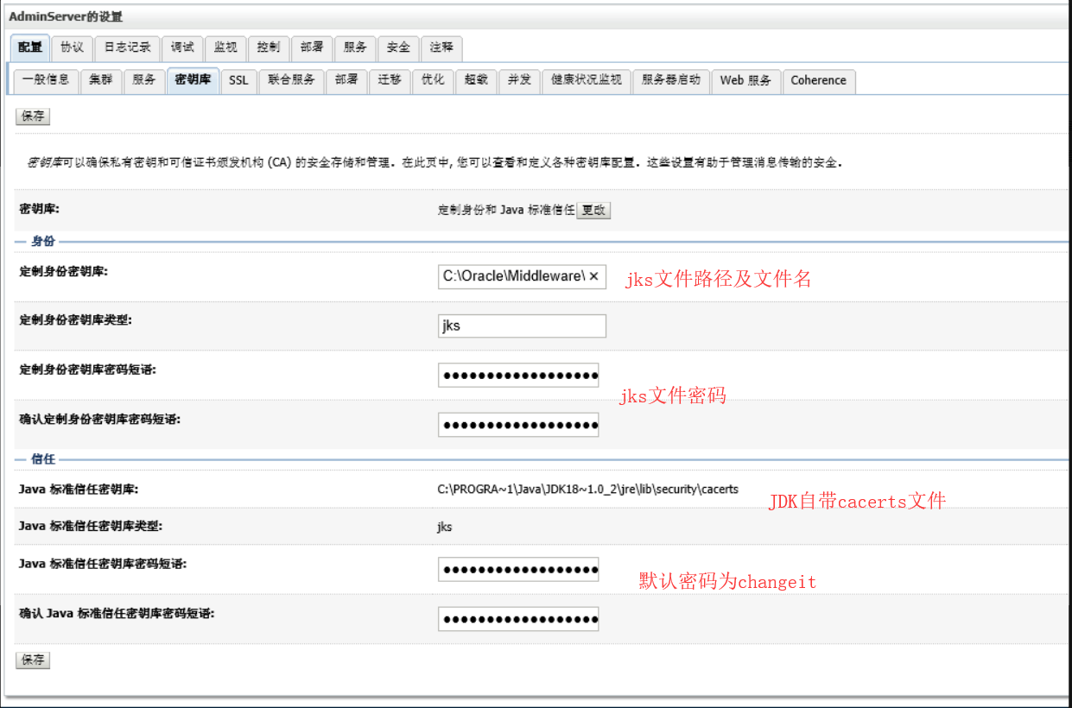Click the 确认 Java 标准信任密钥库密码短语 field
Screen dimensions: 1072x708
click(518, 619)
